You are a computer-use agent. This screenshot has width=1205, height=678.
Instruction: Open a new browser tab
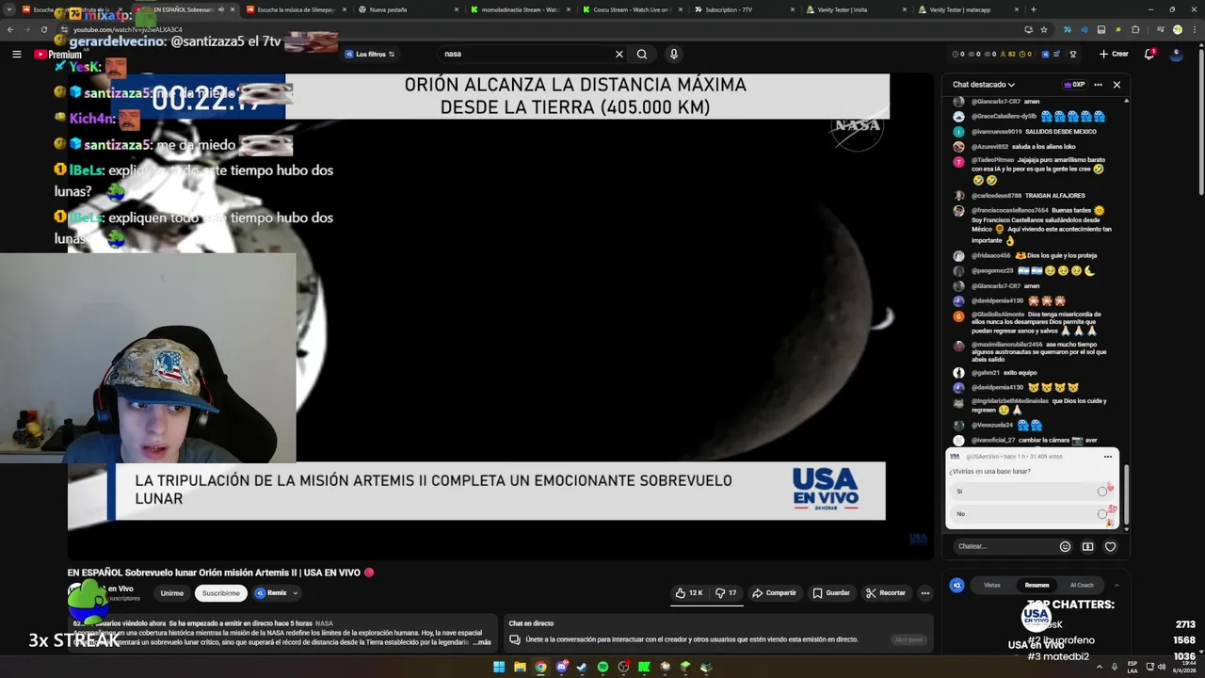pos(1033,9)
